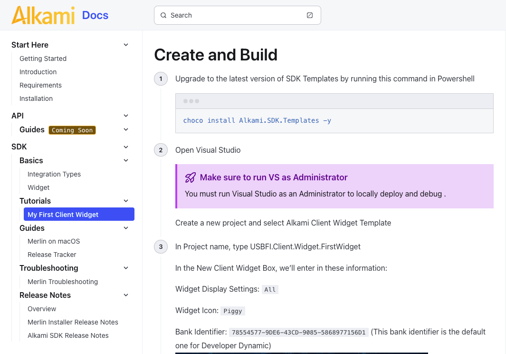Open Alkami SDK Release Notes
Image resolution: width=506 pixels, height=354 pixels.
click(x=68, y=335)
